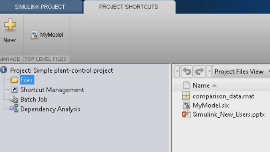This screenshot has width=270, height=152.
Task: Click the Shortcut Management arrow icon
Action: click(x=14, y=90)
